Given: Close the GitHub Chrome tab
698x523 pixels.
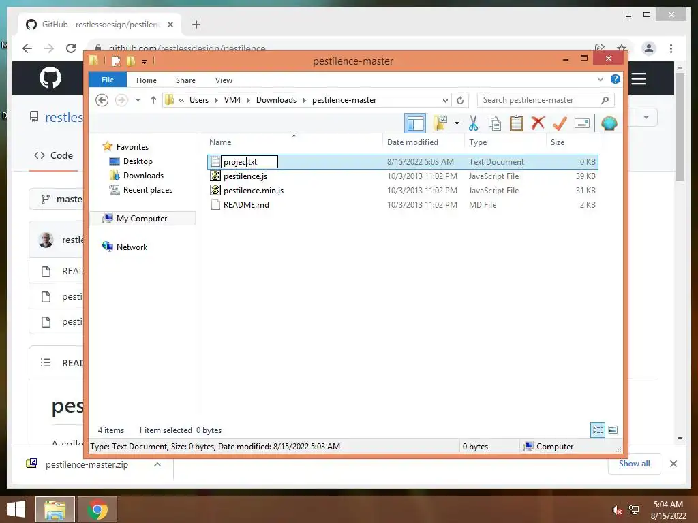Looking at the screenshot, I should click(170, 25).
